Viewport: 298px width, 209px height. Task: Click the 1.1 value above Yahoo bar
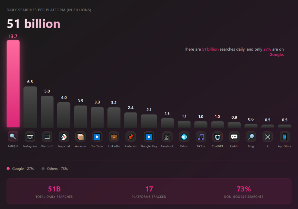[x=184, y=116]
